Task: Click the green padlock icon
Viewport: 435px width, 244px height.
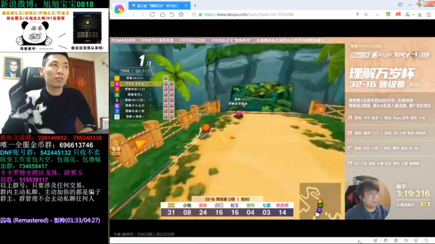Action: coord(200,15)
